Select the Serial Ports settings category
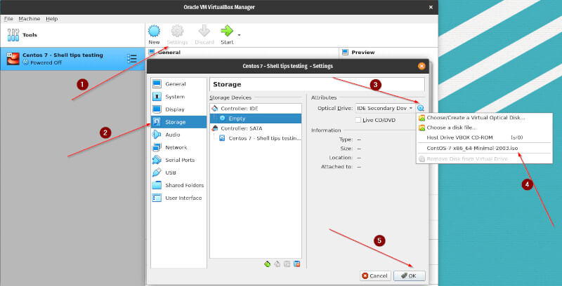The width and height of the screenshot is (562, 286). tap(178, 160)
